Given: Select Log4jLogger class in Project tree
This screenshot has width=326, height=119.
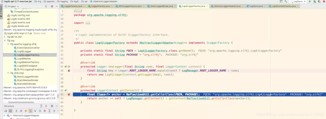Looking at the screenshot, I should coord(24,51).
